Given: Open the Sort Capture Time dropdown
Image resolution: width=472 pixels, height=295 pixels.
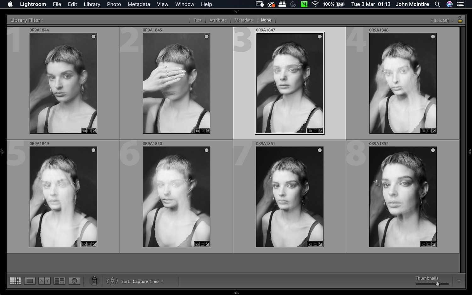Looking at the screenshot, I should tap(148, 281).
